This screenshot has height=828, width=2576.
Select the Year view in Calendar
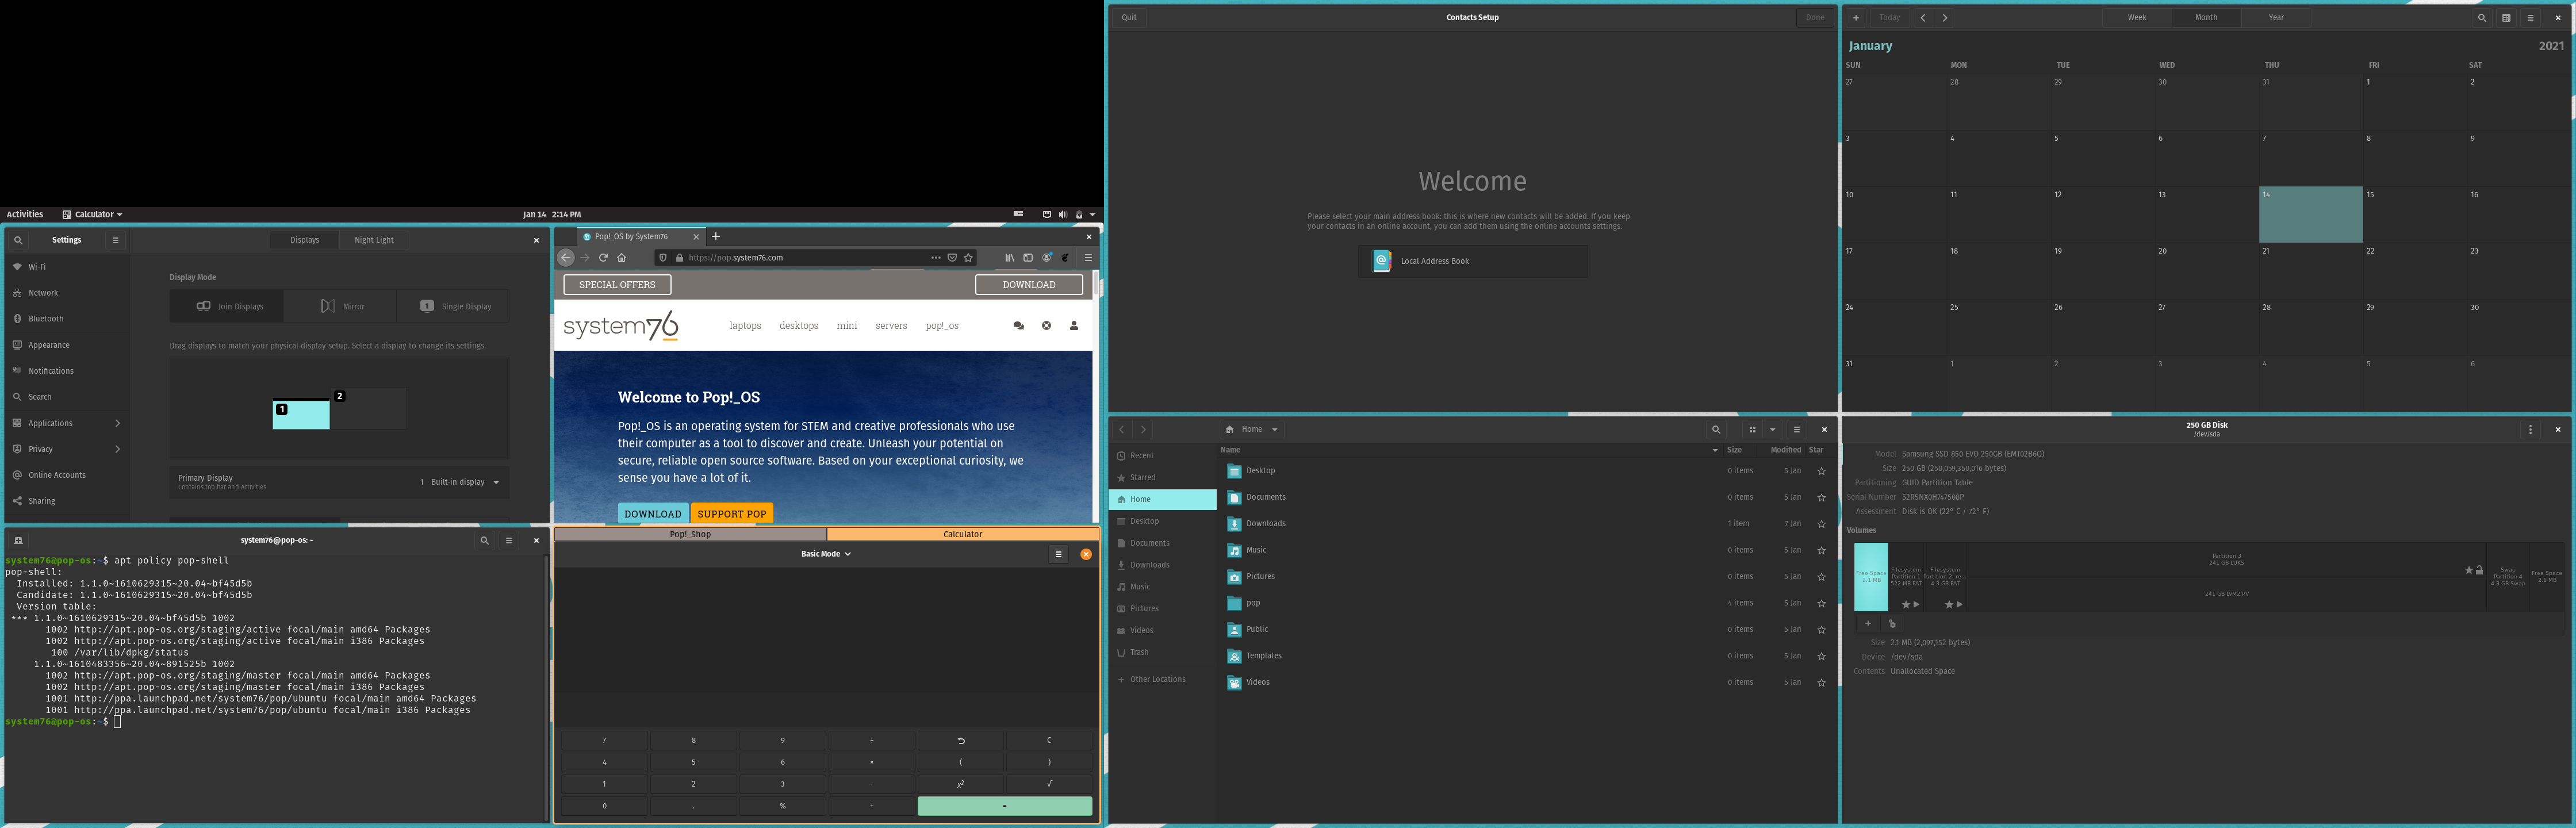tap(2276, 18)
